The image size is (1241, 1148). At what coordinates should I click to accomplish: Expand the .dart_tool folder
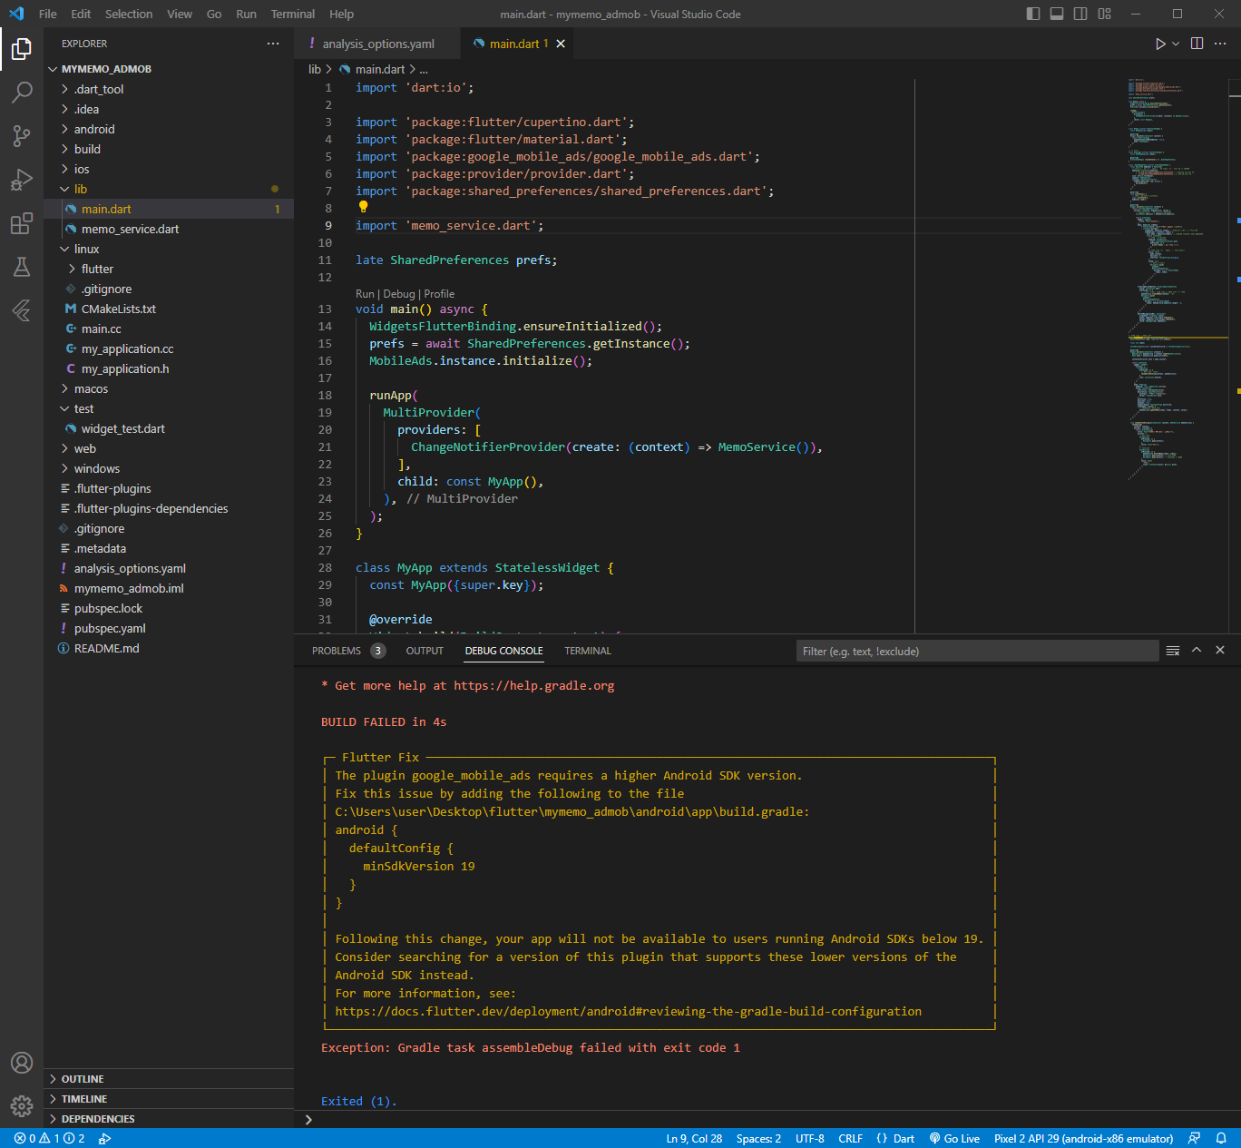169,89
